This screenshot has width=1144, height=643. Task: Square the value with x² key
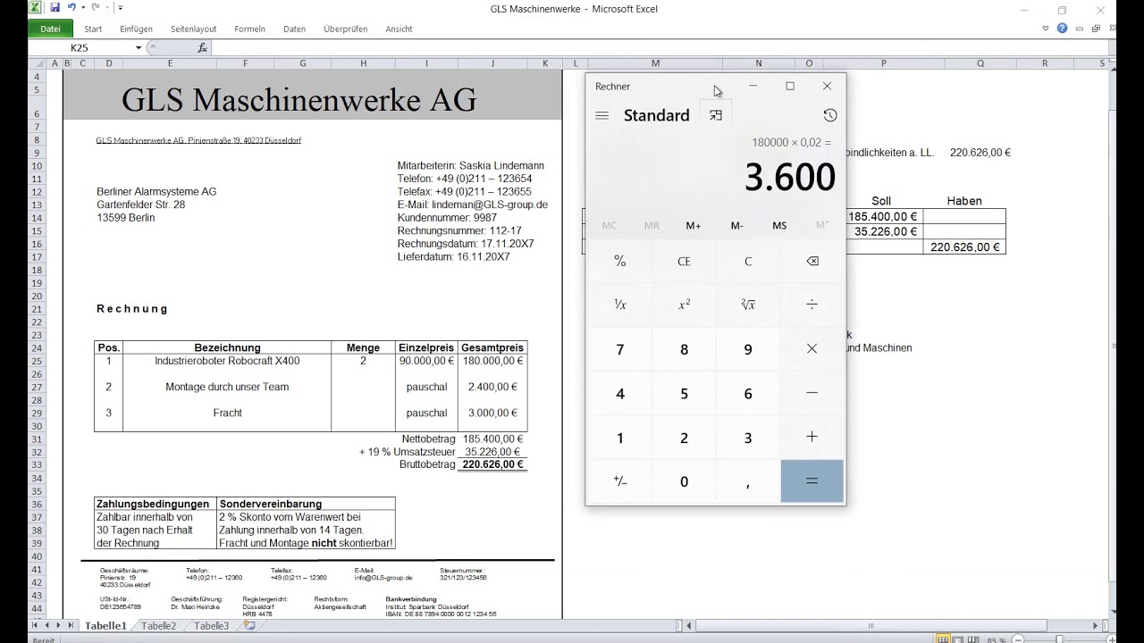pos(684,305)
